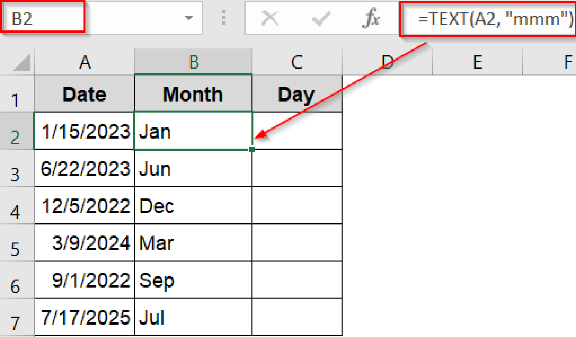Screen dimensions: 576x337
Task: Select the cell containing 12/5/2022
Action: 84,205
